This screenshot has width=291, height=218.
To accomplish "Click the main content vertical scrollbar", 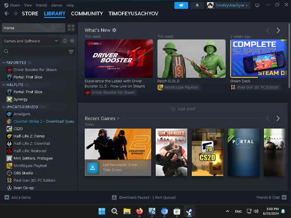I will (x=289, y=56).
